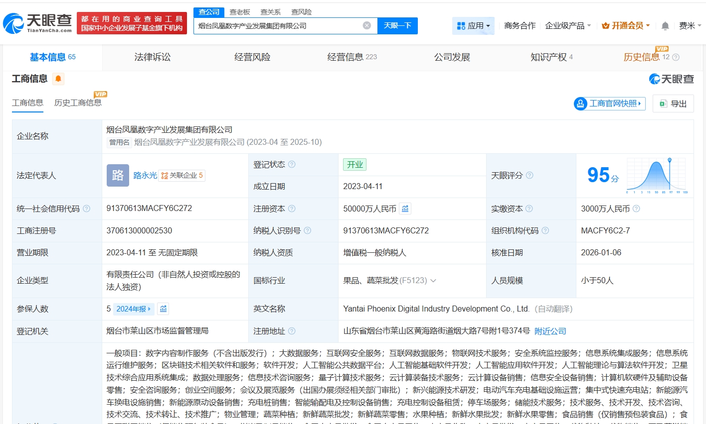706x424 pixels.
Task: Click the 工商官网快照 button
Action: click(610, 104)
